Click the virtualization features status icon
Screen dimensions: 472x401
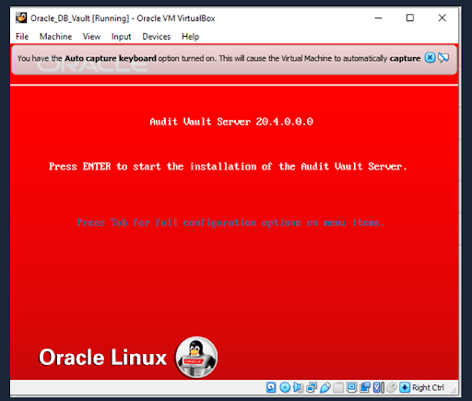[379, 387]
